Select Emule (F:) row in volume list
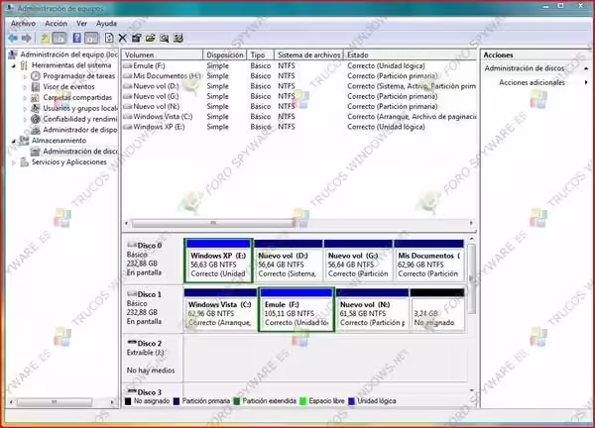This screenshot has height=428, width=595. (299, 66)
